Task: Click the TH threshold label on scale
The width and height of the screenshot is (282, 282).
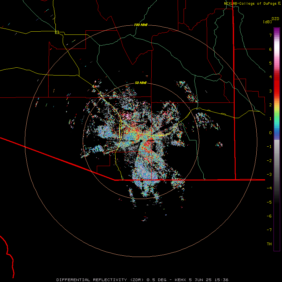Action: tap(269, 244)
